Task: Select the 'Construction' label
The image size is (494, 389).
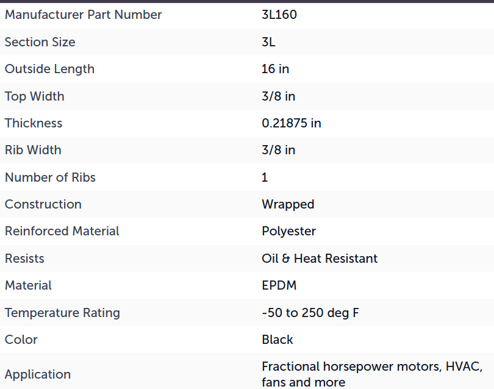Action: [x=43, y=204]
